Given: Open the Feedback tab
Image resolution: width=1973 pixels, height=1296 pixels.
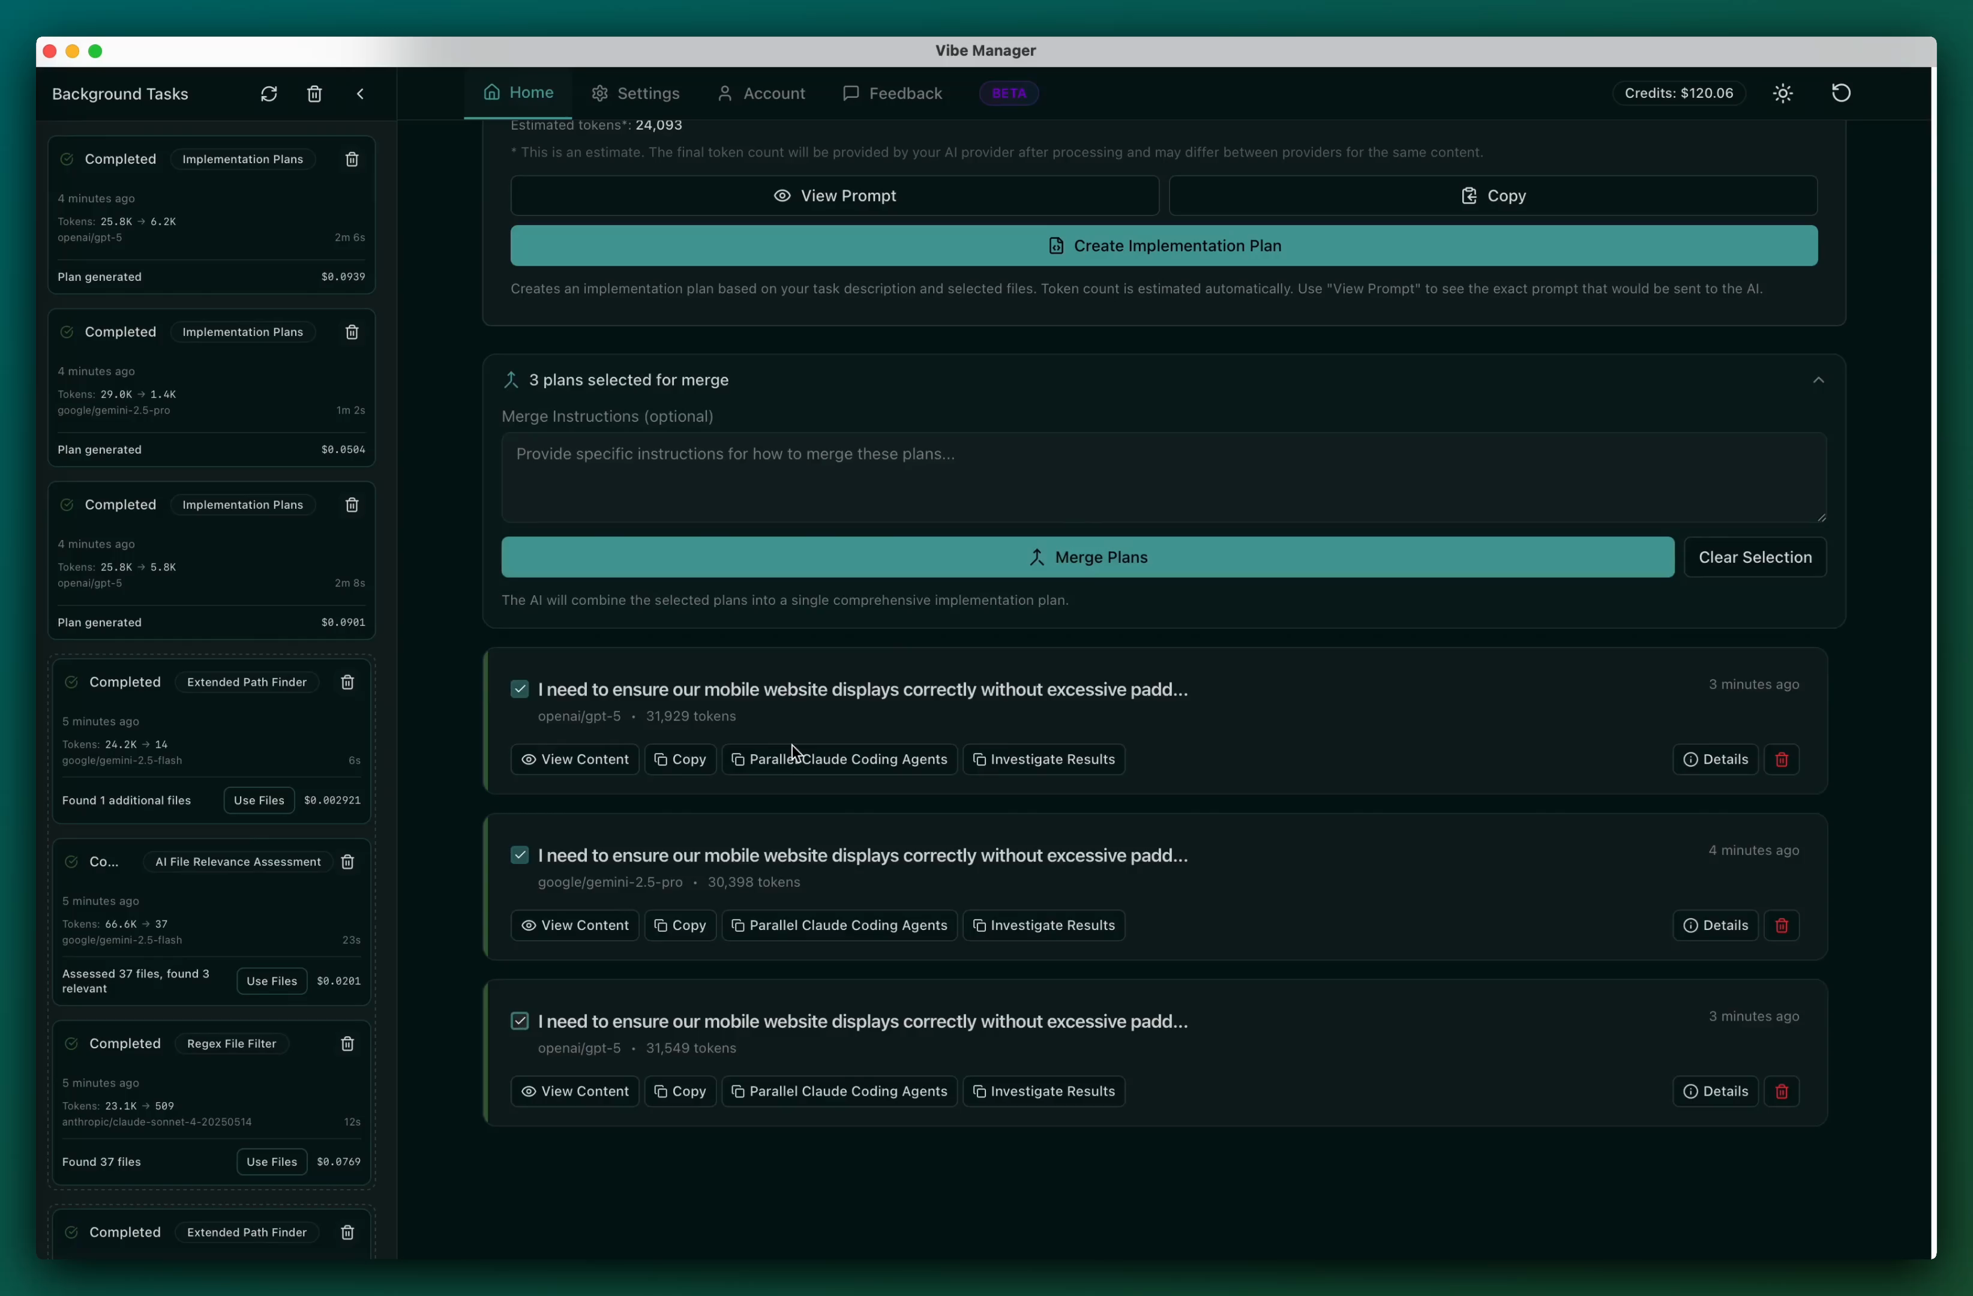Looking at the screenshot, I should pyautogui.click(x=892, y=94).
